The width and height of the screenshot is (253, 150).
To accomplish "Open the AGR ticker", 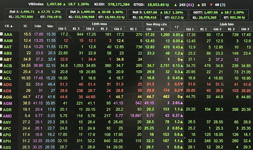I will point(7,109).
